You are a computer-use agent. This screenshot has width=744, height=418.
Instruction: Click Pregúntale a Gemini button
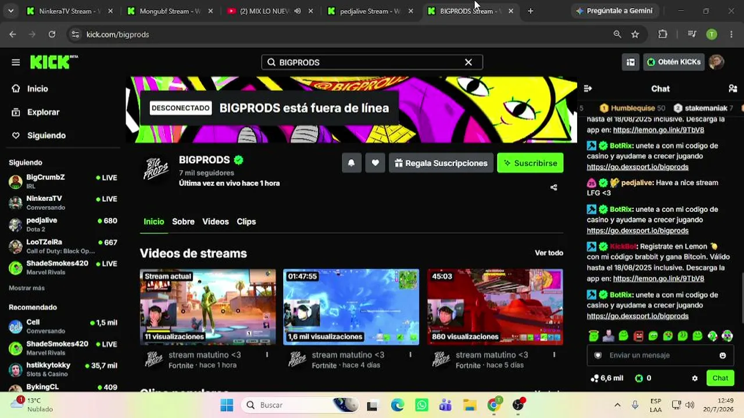click(x=614, y=11)
